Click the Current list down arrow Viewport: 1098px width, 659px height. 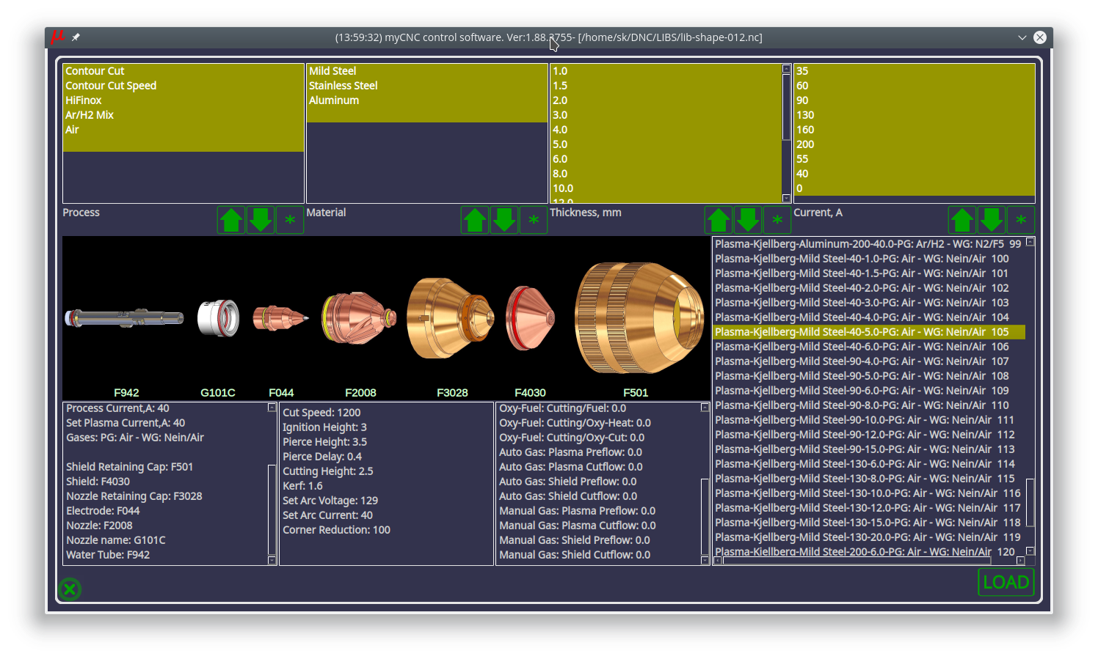tap(992, 220)
